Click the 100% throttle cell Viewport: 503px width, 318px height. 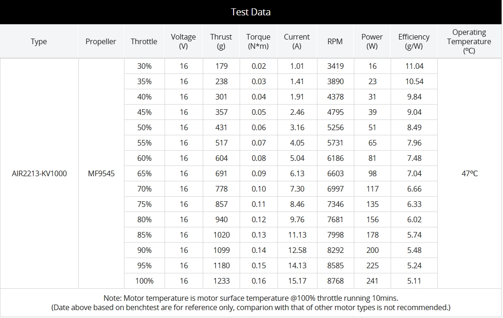(x=145, y=281)
